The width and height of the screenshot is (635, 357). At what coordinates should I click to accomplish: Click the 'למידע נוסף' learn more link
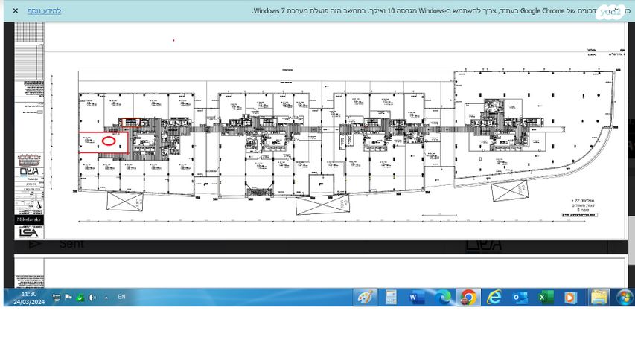click(45, 11)
